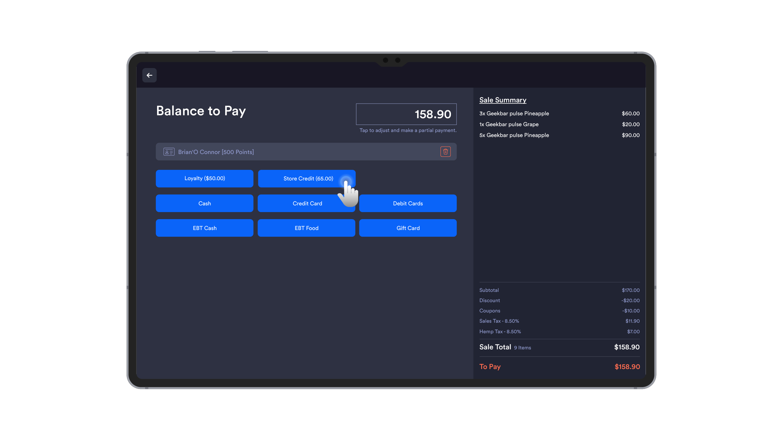Select the 5x Geekbar pulse Pineapple line item

point(514,135)
